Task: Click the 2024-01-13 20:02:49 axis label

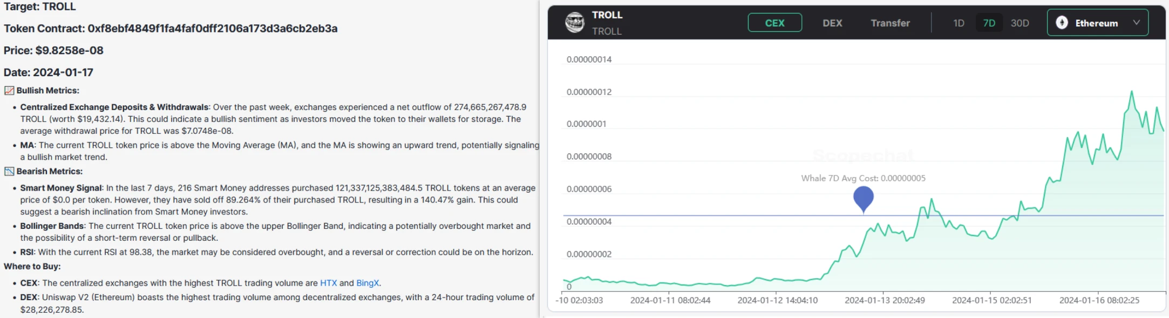Action: click(885, 300)
